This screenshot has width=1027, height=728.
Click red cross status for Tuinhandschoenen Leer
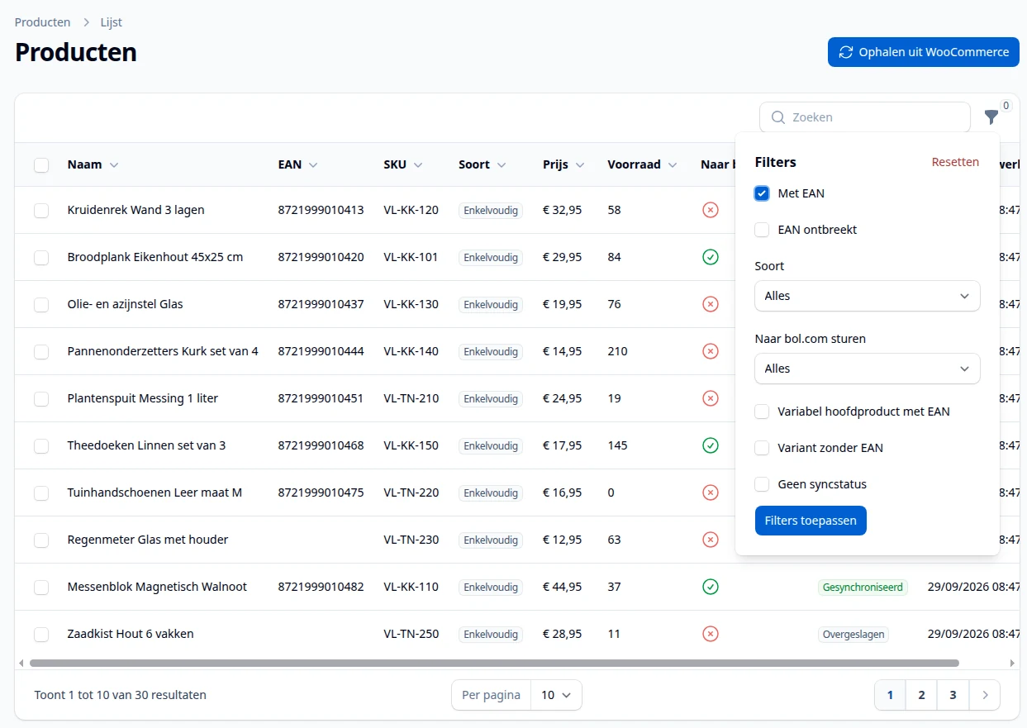coord(710,492)
